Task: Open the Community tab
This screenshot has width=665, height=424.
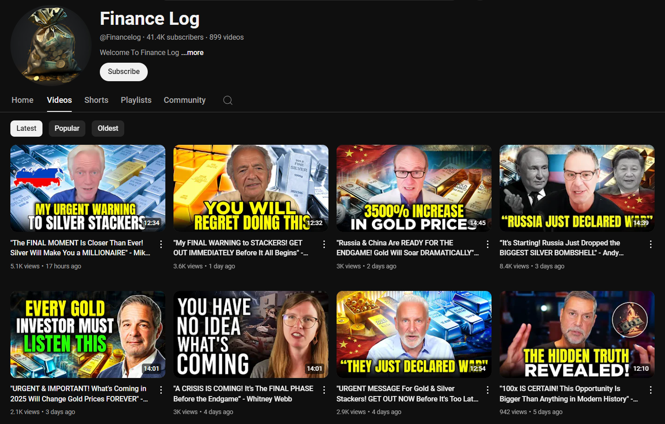Action: coord(184,100)
